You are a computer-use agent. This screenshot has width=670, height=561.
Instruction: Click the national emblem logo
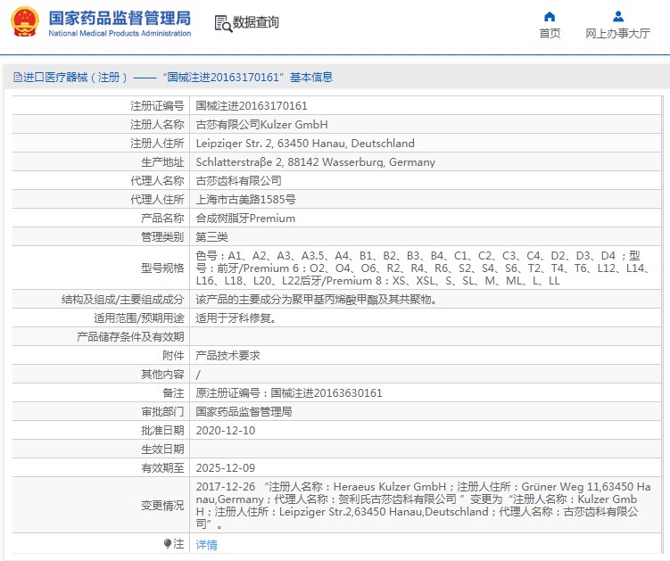[x=25, y=21]
